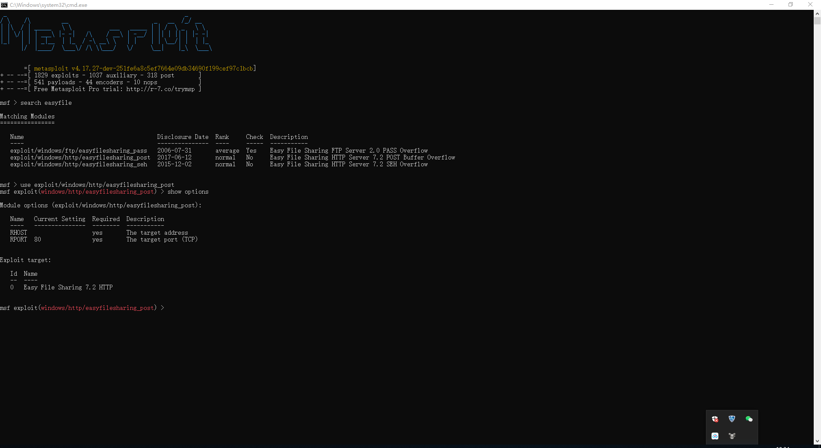The width and height of the screenshot is (821, 448).
Task: Open the Baidu Netdisk tray icon
Action: [x=715, y=436]
